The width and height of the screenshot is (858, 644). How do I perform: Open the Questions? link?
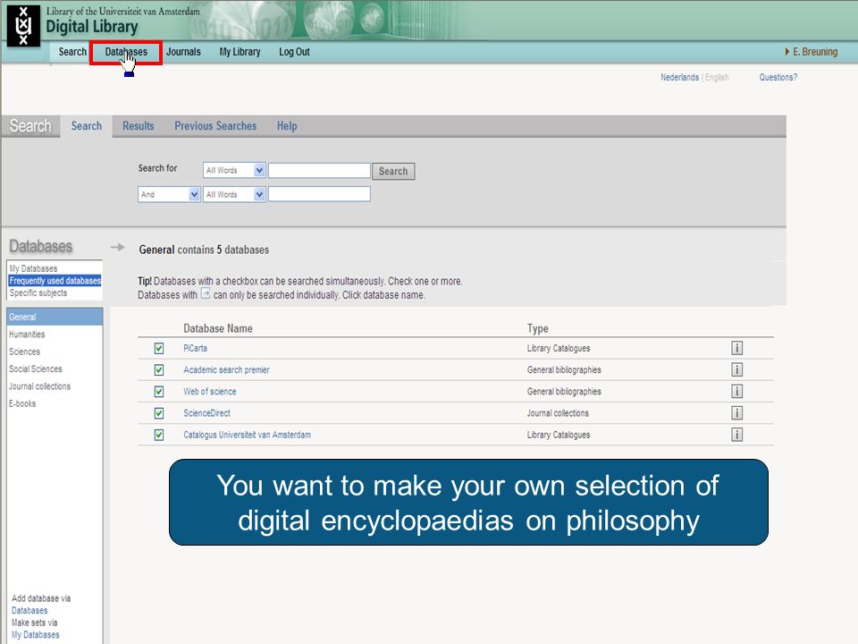pos(778,77)
